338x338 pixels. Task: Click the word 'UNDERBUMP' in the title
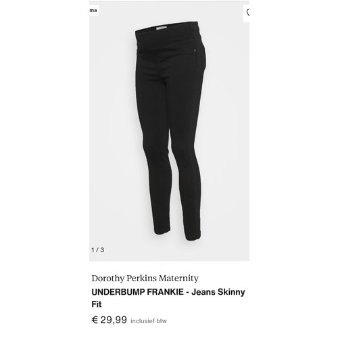(x=118, y=292)
